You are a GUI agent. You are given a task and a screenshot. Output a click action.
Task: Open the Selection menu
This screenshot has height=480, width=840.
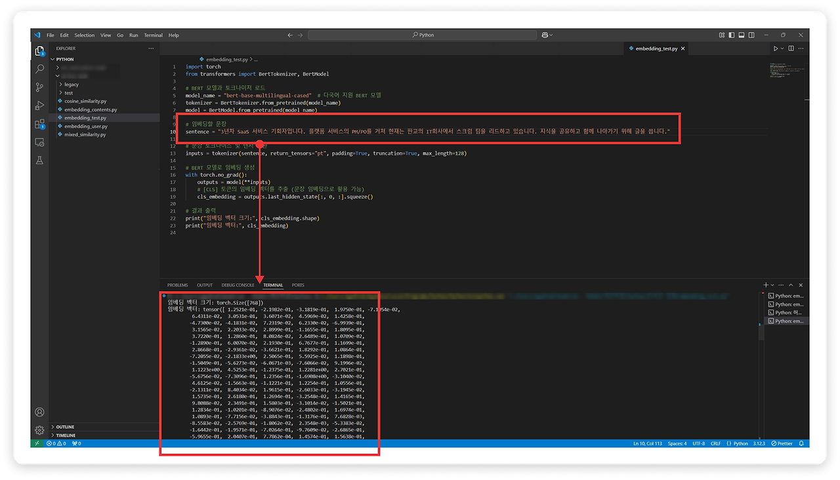click(x=85, y=35)
